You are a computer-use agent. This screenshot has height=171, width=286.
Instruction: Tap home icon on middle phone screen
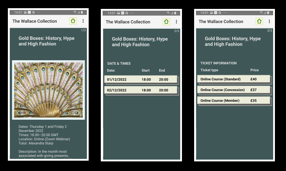[x=166, y=22]
